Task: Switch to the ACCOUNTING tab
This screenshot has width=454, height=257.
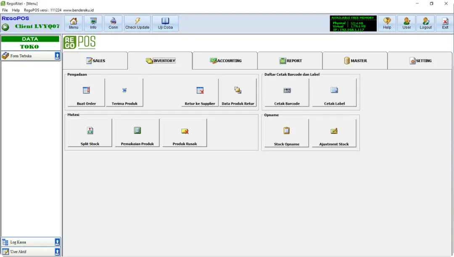Action: [225, 61]
